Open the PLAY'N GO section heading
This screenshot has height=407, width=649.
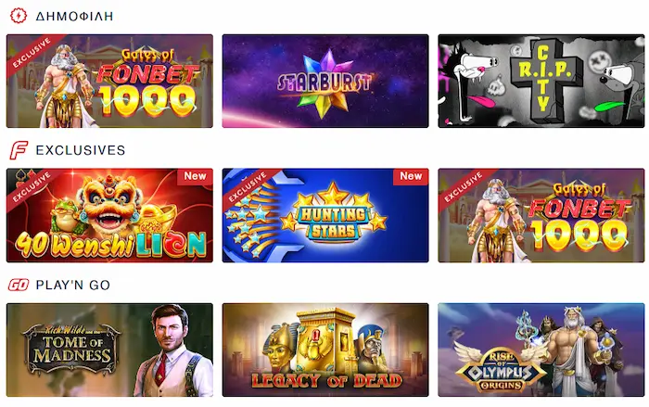coord(73,285)
